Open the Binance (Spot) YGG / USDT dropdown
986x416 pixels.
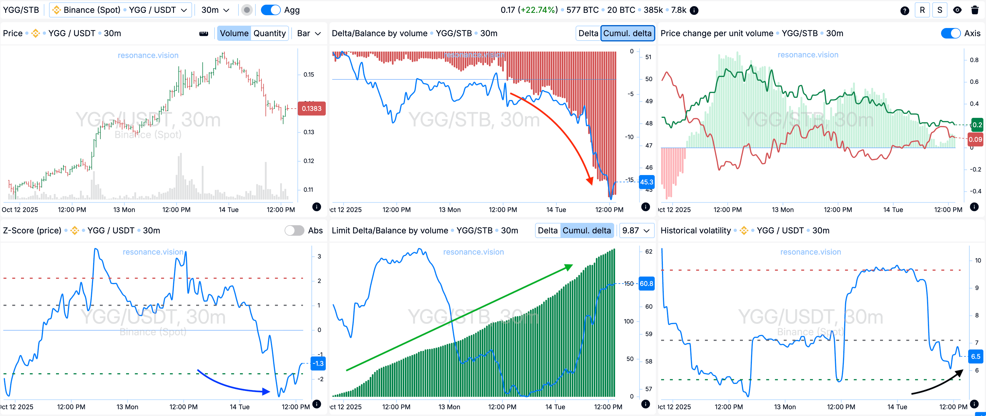click(121, 10)
